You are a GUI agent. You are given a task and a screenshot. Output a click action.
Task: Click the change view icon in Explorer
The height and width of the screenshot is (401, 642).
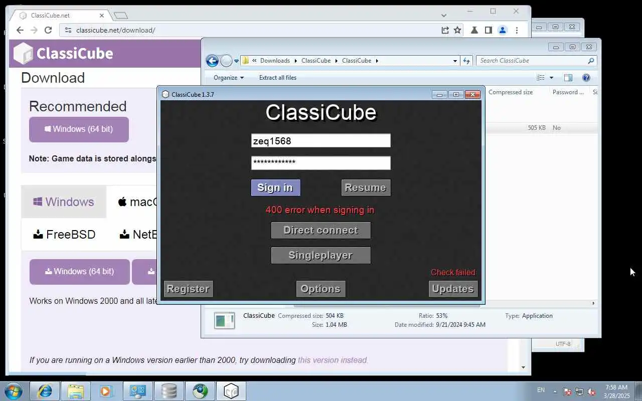pos(541,78)
